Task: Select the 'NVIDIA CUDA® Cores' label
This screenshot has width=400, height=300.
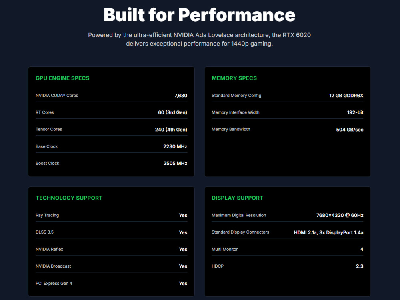Action: [57, 96]
